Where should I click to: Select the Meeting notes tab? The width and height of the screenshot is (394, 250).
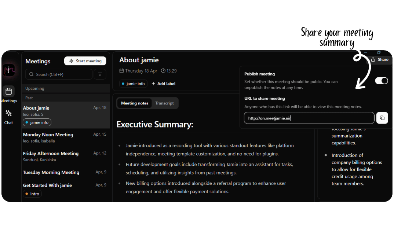coord(135,103)
